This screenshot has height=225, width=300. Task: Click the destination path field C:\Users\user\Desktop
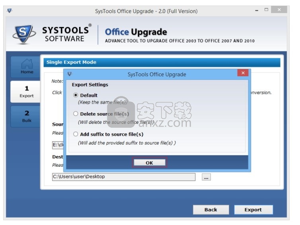coord(124,177)
